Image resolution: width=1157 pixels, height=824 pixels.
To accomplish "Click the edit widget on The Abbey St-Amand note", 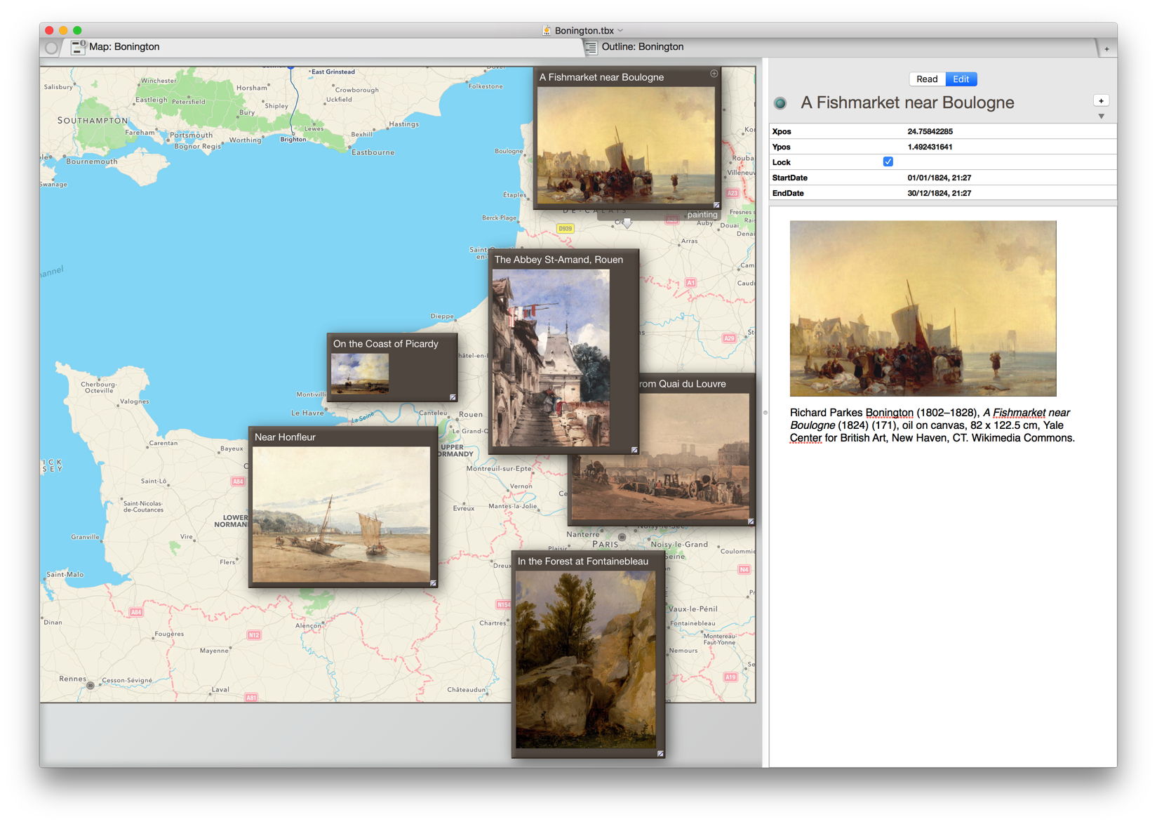I will pyautogui.click(x=634, y=448).
